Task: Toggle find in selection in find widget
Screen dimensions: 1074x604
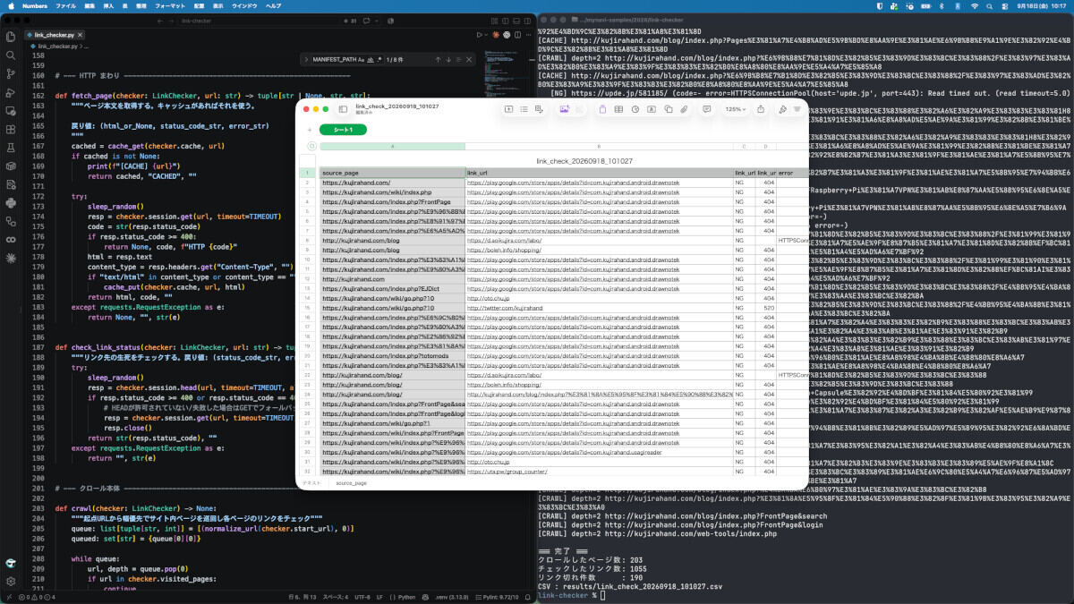Action: tap(459, 59)
